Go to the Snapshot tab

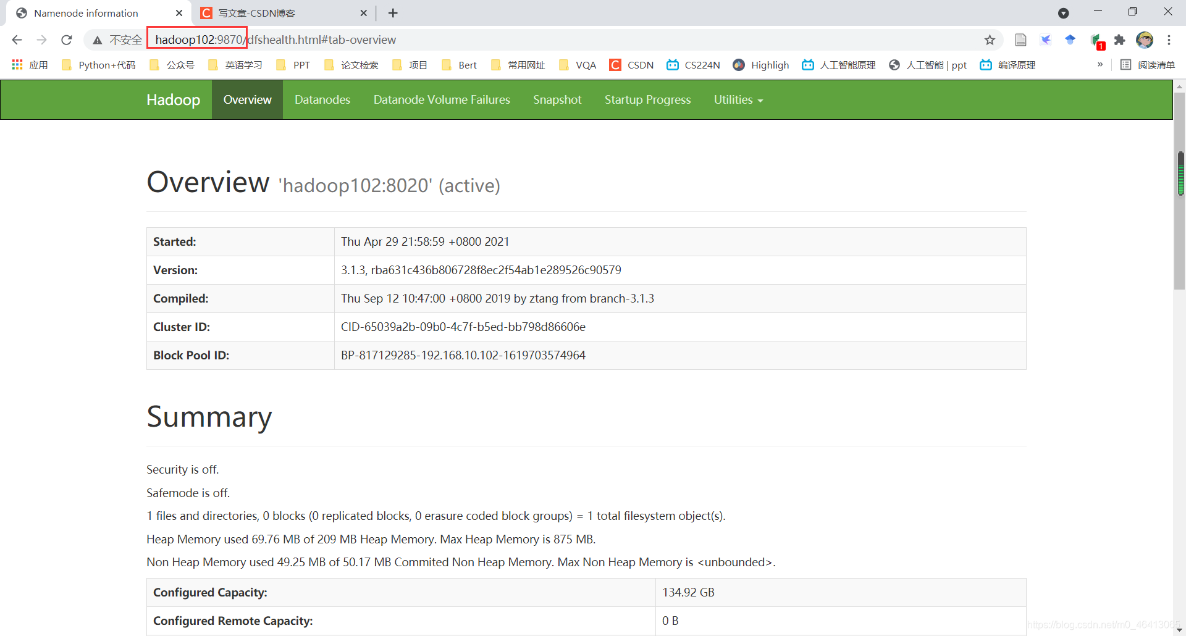(557, 99)
